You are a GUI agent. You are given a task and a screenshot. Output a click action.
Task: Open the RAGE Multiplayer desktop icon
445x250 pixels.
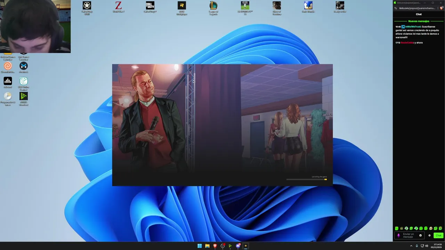click(181, 8)
